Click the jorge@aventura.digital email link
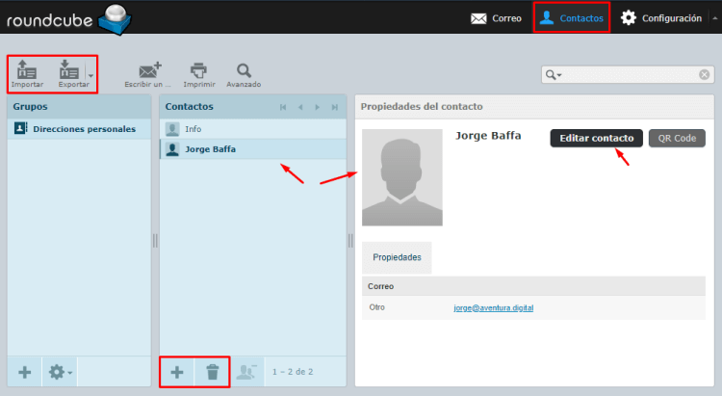 tap(493, 308)
